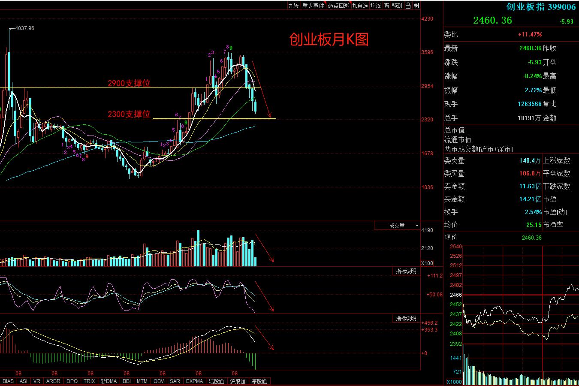Click the 上涨家数 label
This screenshot has width=579, height=386.
click(557, 160)
